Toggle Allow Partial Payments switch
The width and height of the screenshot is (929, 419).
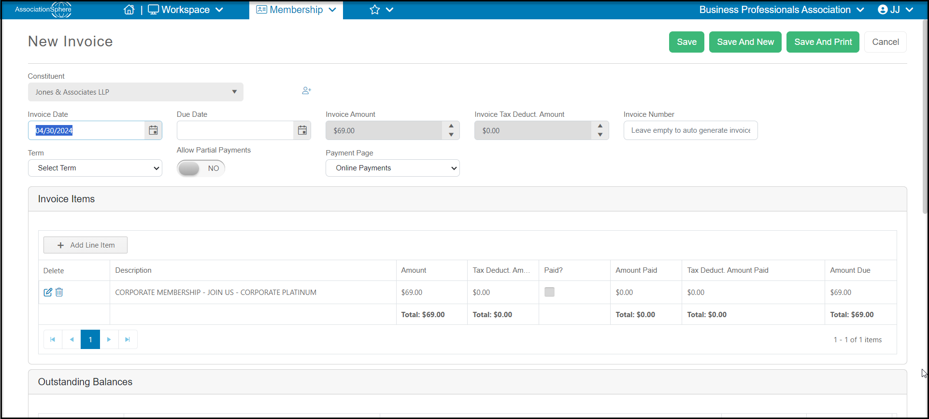tap(201, 168)
